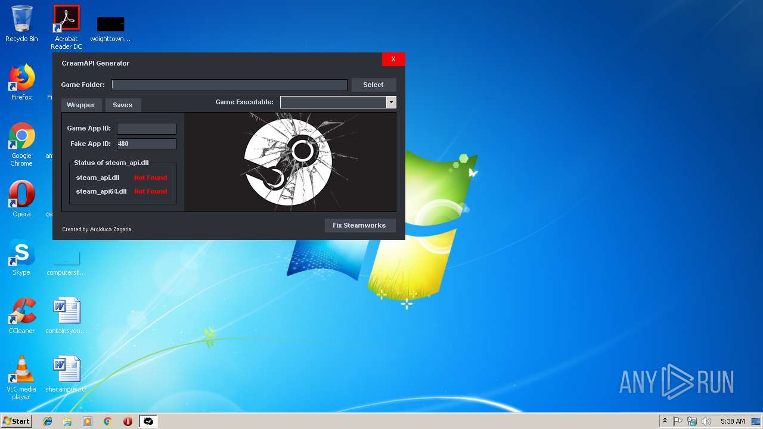Click the steam_api.dll Not Found status
Viewport: 763px width, 429px height.
coord(150,178)
